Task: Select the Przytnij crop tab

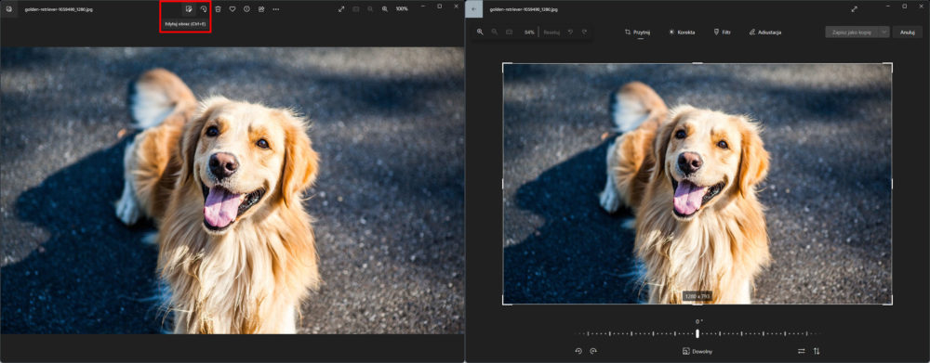Action: tap(638, 32)
